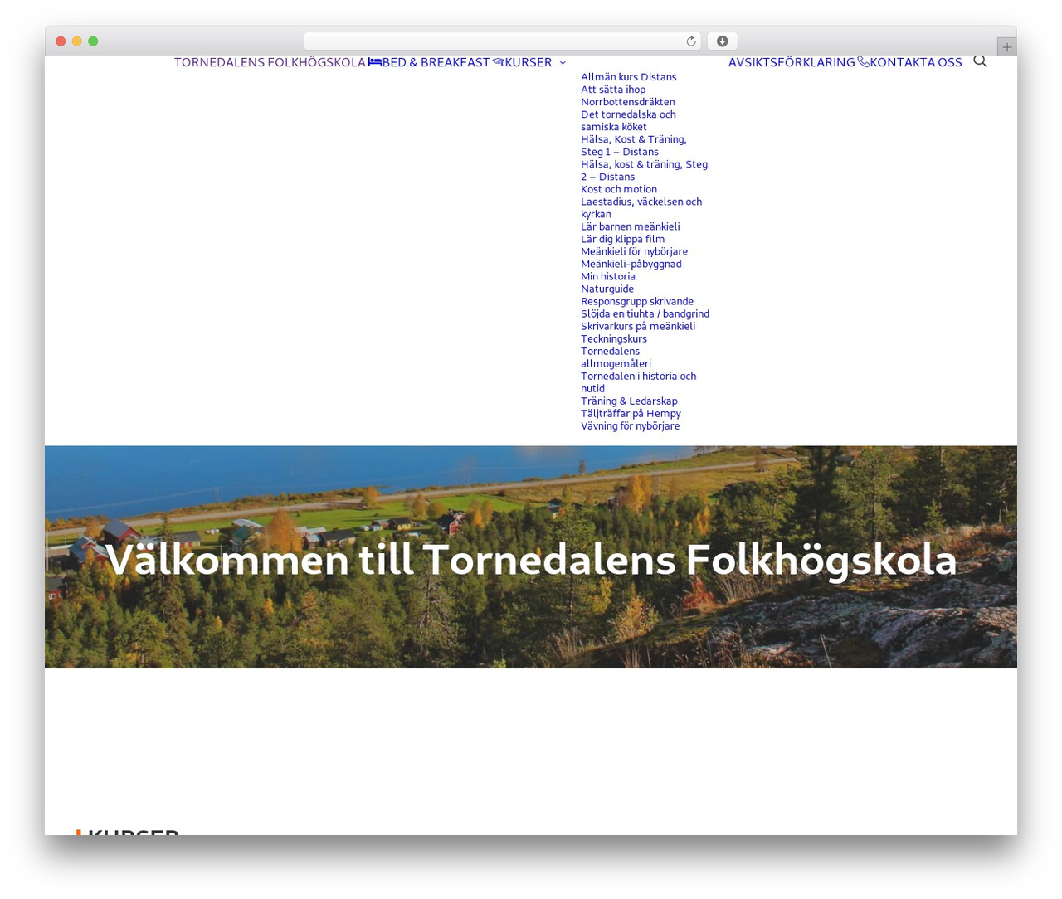1062x899 pixels.
Task: Open the Kurser menu item
Action: (x=523, y=62)
